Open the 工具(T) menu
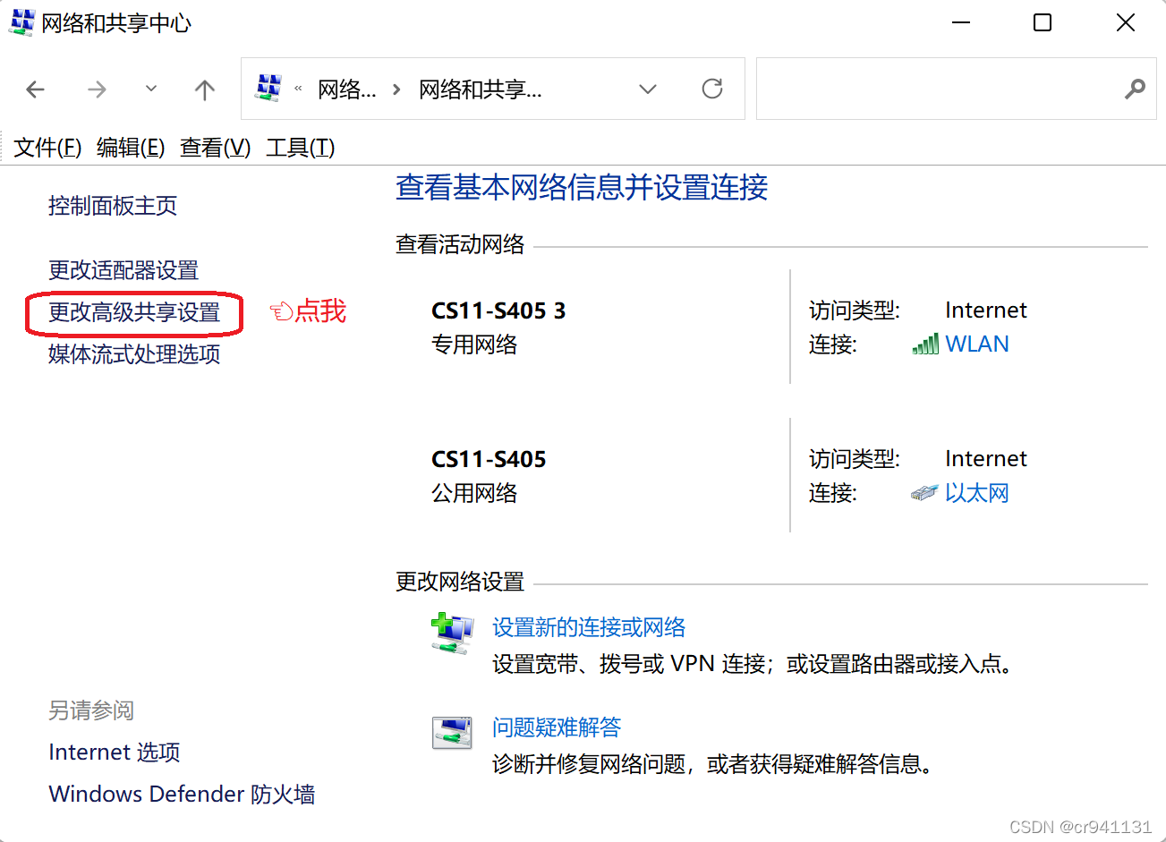1166x842 pixels. (x=301, y=148)
